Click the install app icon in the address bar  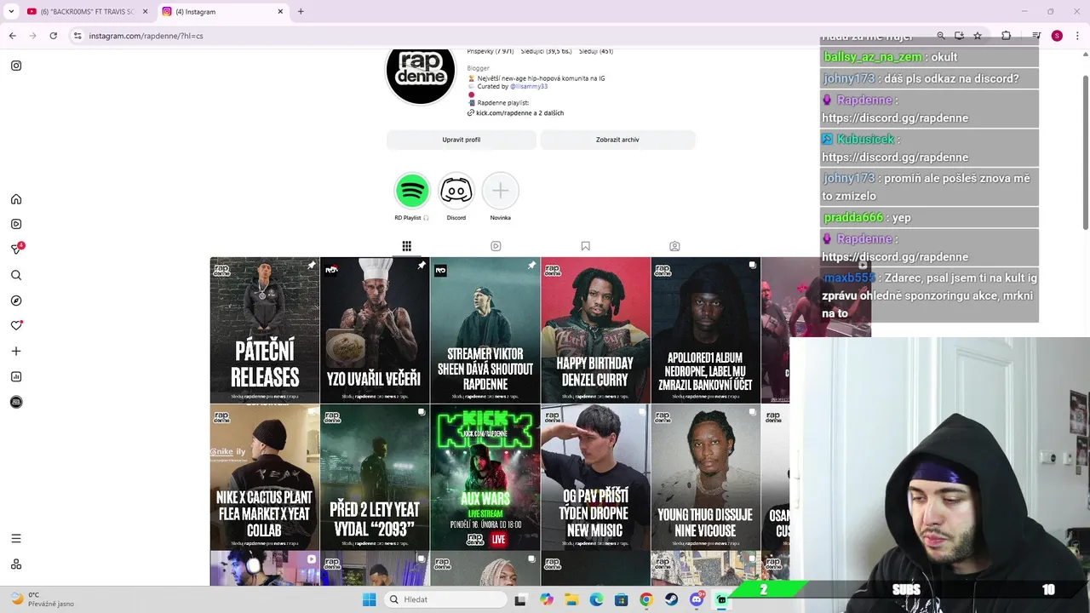point(959,36)
